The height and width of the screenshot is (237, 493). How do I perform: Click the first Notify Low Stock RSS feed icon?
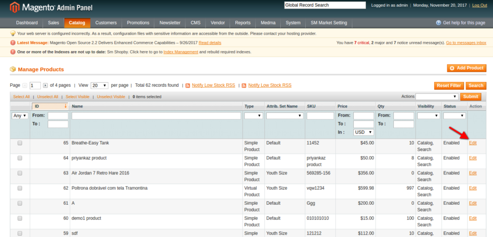[188, 86]
